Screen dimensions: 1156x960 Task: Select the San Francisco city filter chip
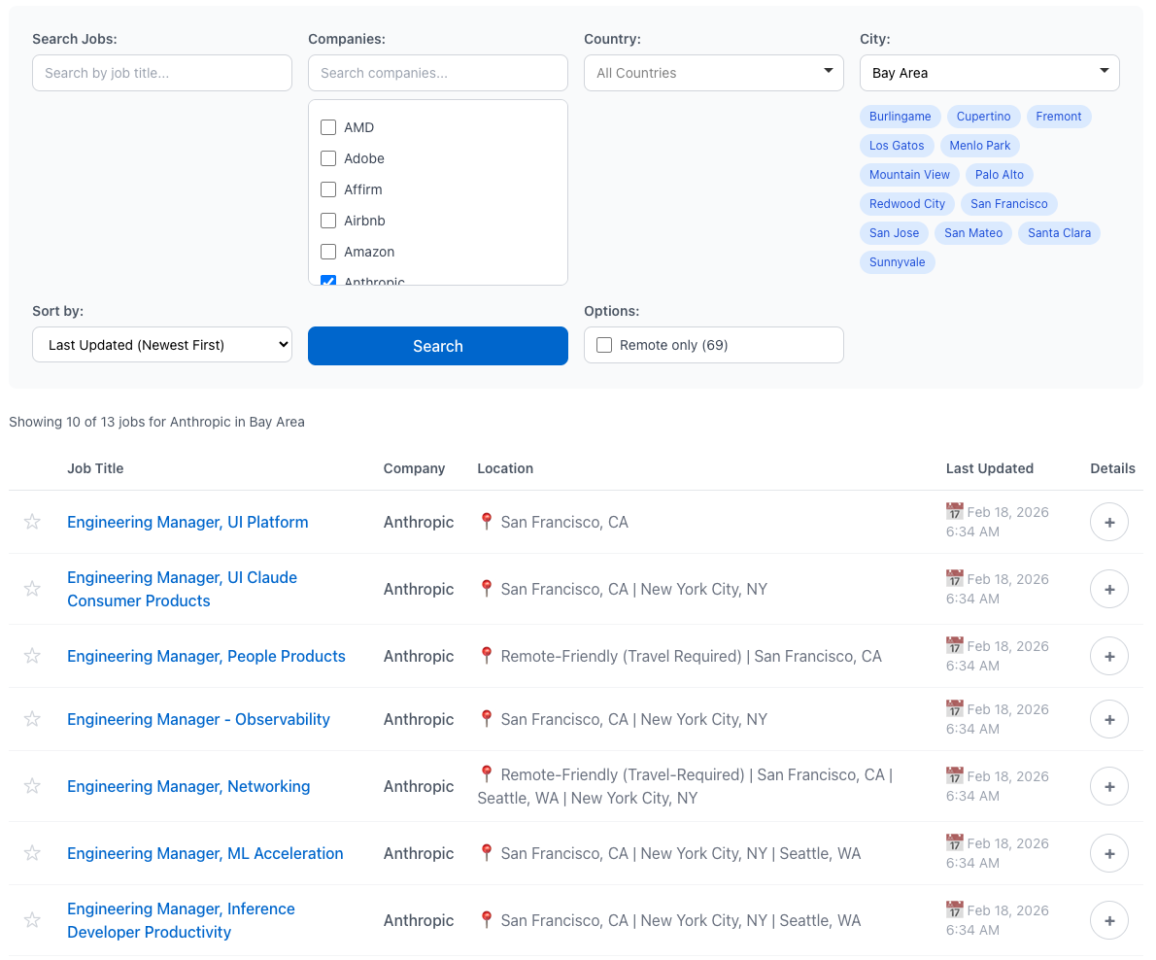click(x=1009, y=203)
